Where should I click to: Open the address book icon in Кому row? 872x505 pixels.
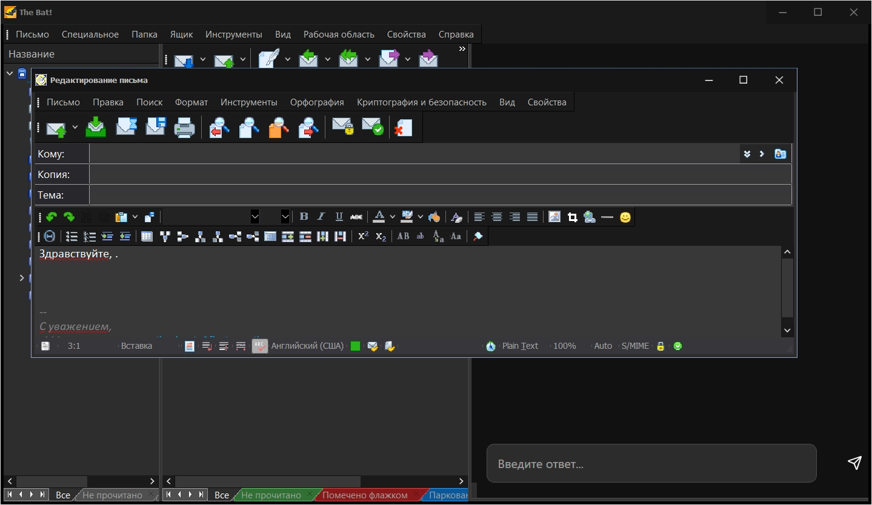pos(780,154)
